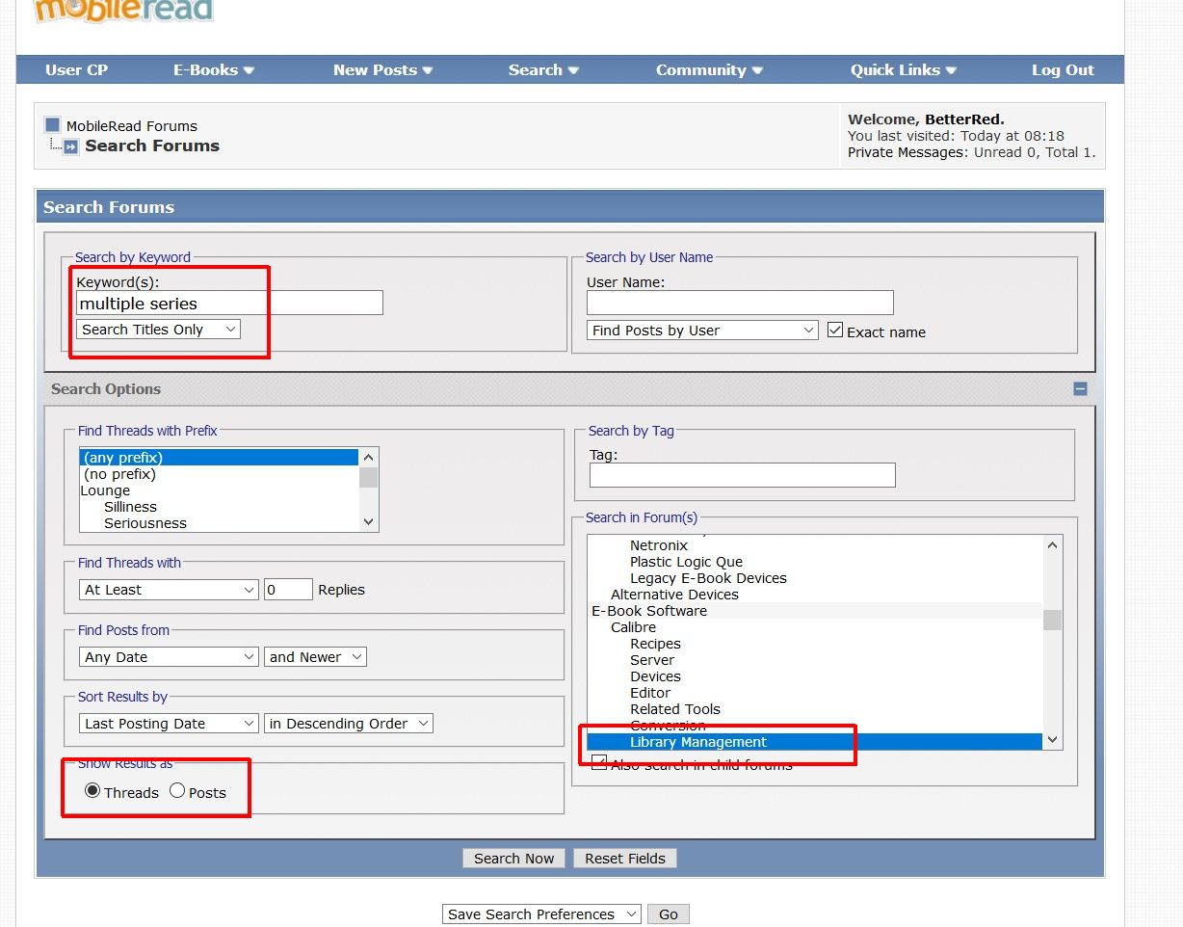Open the MobileRead Forums breadcrumb link
1183x927 pixels.
point(132,126)
